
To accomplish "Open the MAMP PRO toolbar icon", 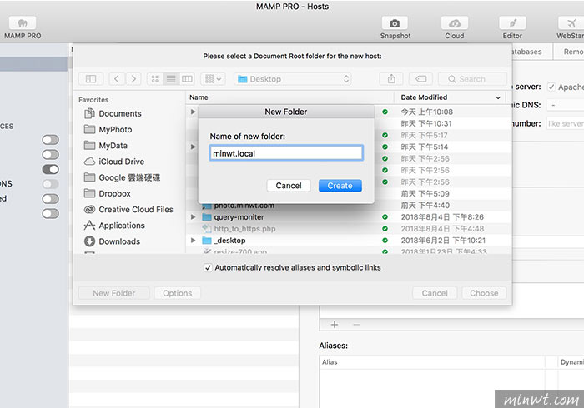I will [23, 23].
